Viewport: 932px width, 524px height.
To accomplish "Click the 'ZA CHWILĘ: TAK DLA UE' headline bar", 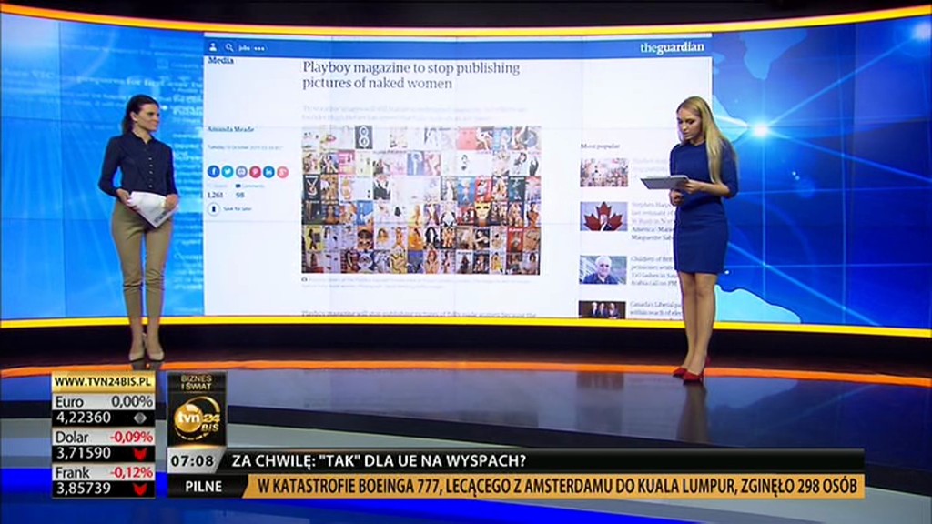I will point(542,461).
